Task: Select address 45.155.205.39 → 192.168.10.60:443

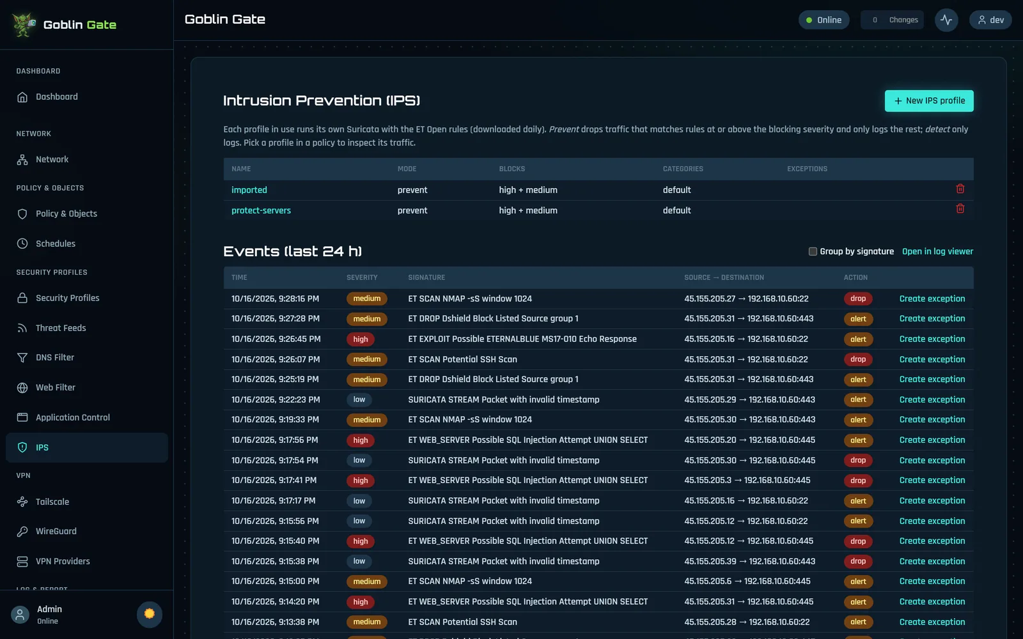Action: (750, 562)
